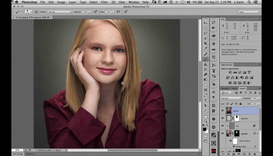Click the vignette layer mask thumbnail
Image resolution: width=273 pixels, height=156 pixels.
237,118
